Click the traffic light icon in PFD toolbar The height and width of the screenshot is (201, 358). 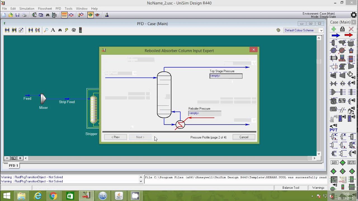pyautogui.click(x=80, y=30)
